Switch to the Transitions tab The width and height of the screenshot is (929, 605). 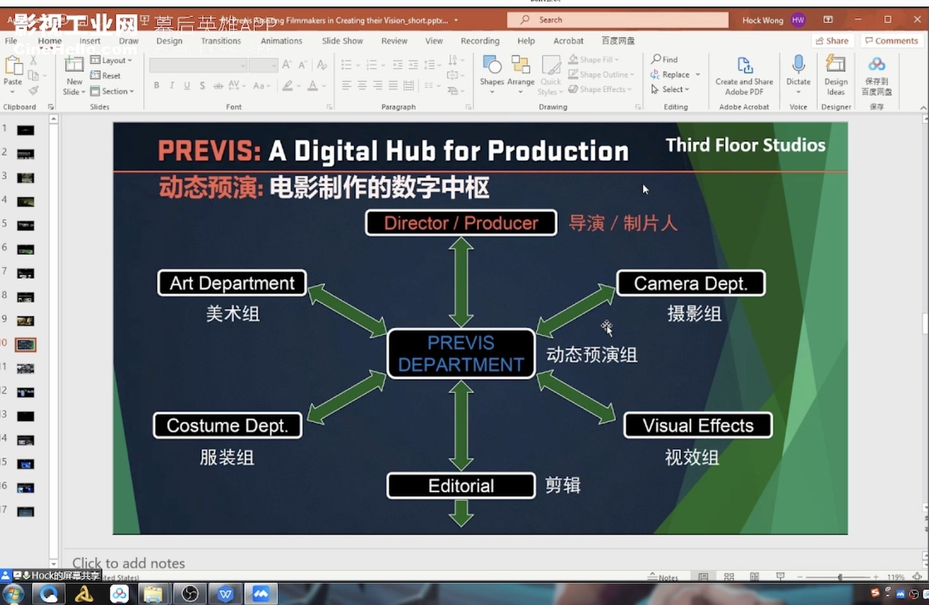coord(221,41)
